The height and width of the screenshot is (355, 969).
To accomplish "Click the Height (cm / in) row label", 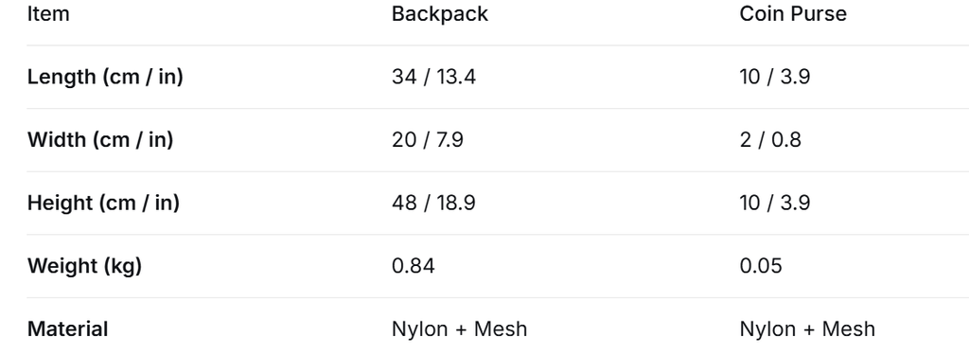I will click(103, 203).
